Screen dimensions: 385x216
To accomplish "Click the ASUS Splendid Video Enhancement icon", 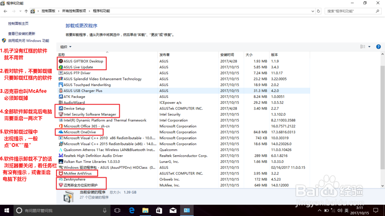I will click(61, 79).
